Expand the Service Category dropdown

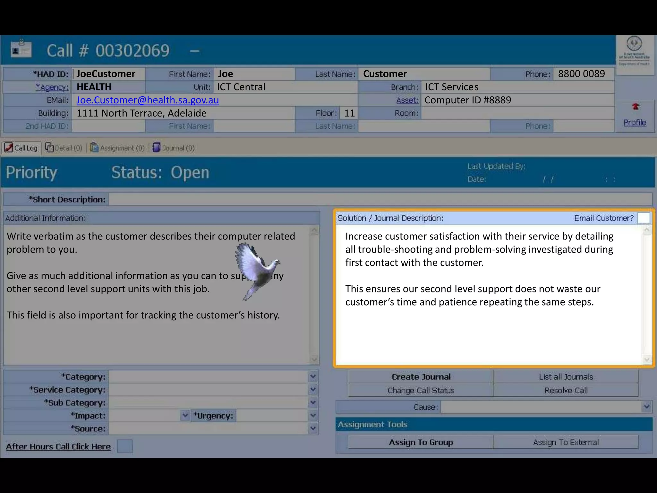tap(313, 390)
